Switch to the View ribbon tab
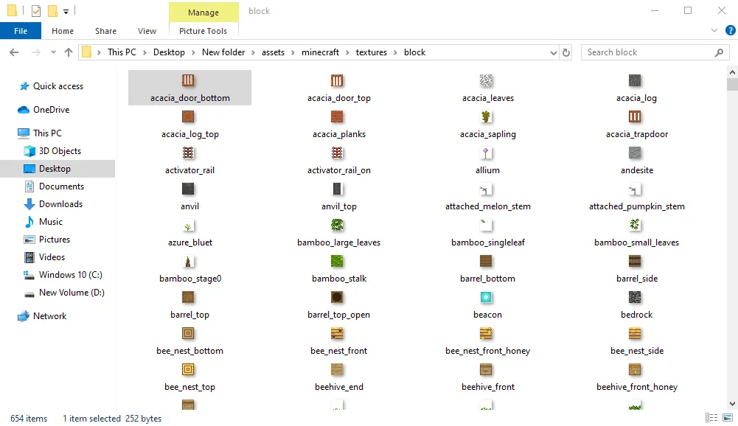This screenshot has width=738, height=426. (147, 30)
